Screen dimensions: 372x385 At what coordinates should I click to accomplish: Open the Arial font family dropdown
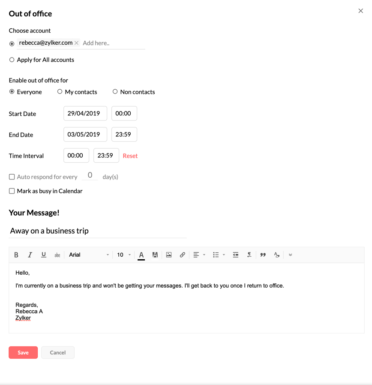point(89,255)
